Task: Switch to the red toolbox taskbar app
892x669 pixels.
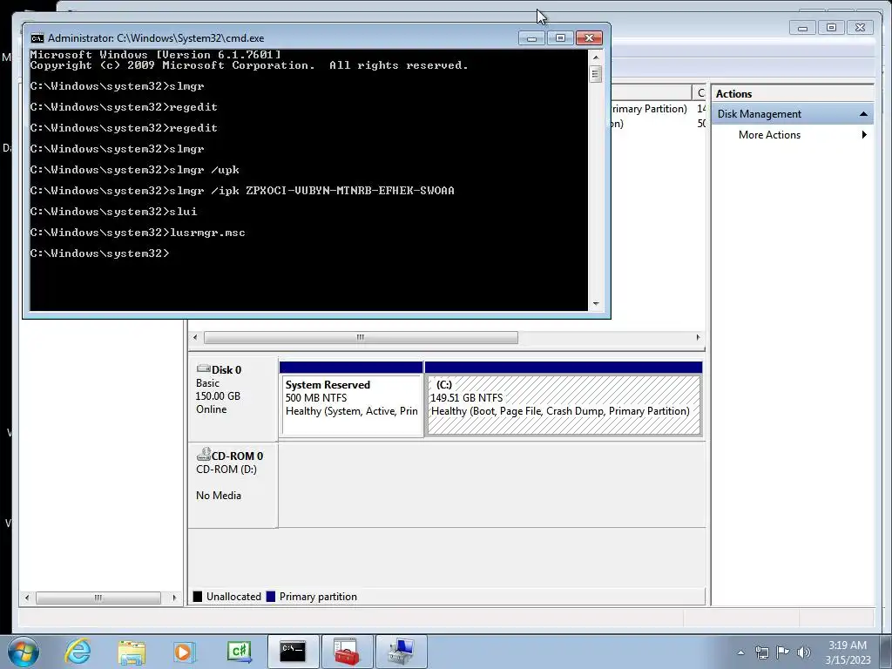Action: click(x=347, y=652)
